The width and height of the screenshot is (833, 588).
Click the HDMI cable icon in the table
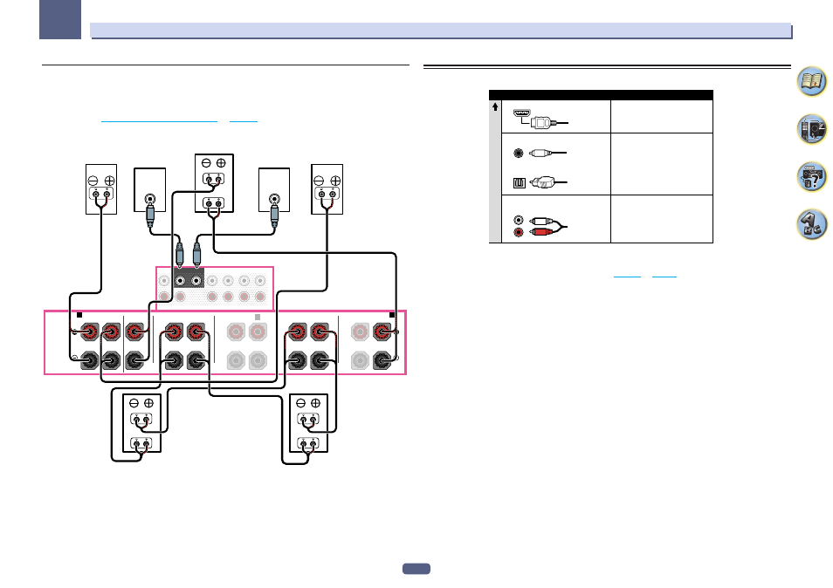[540, 120]
